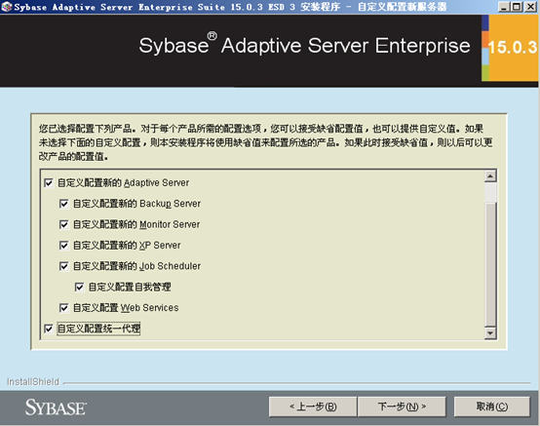540x426 pixels.
Task: Click the list scrollbar up arrow
Action: 490,176
